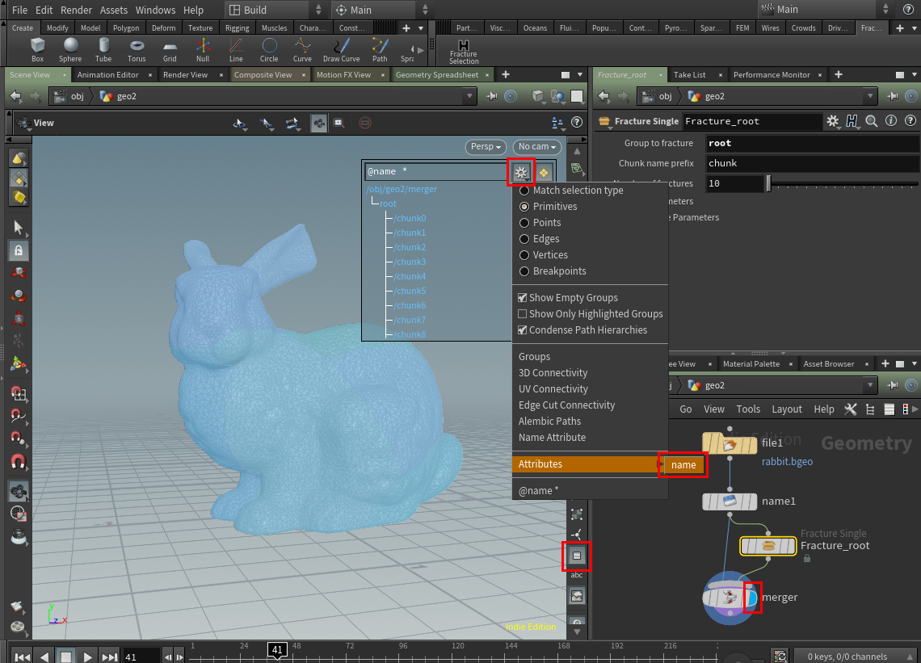Click the rabbit.bgeo file label
The height and width of the screenshot is (663, 921).
click(x=787, y=461)
